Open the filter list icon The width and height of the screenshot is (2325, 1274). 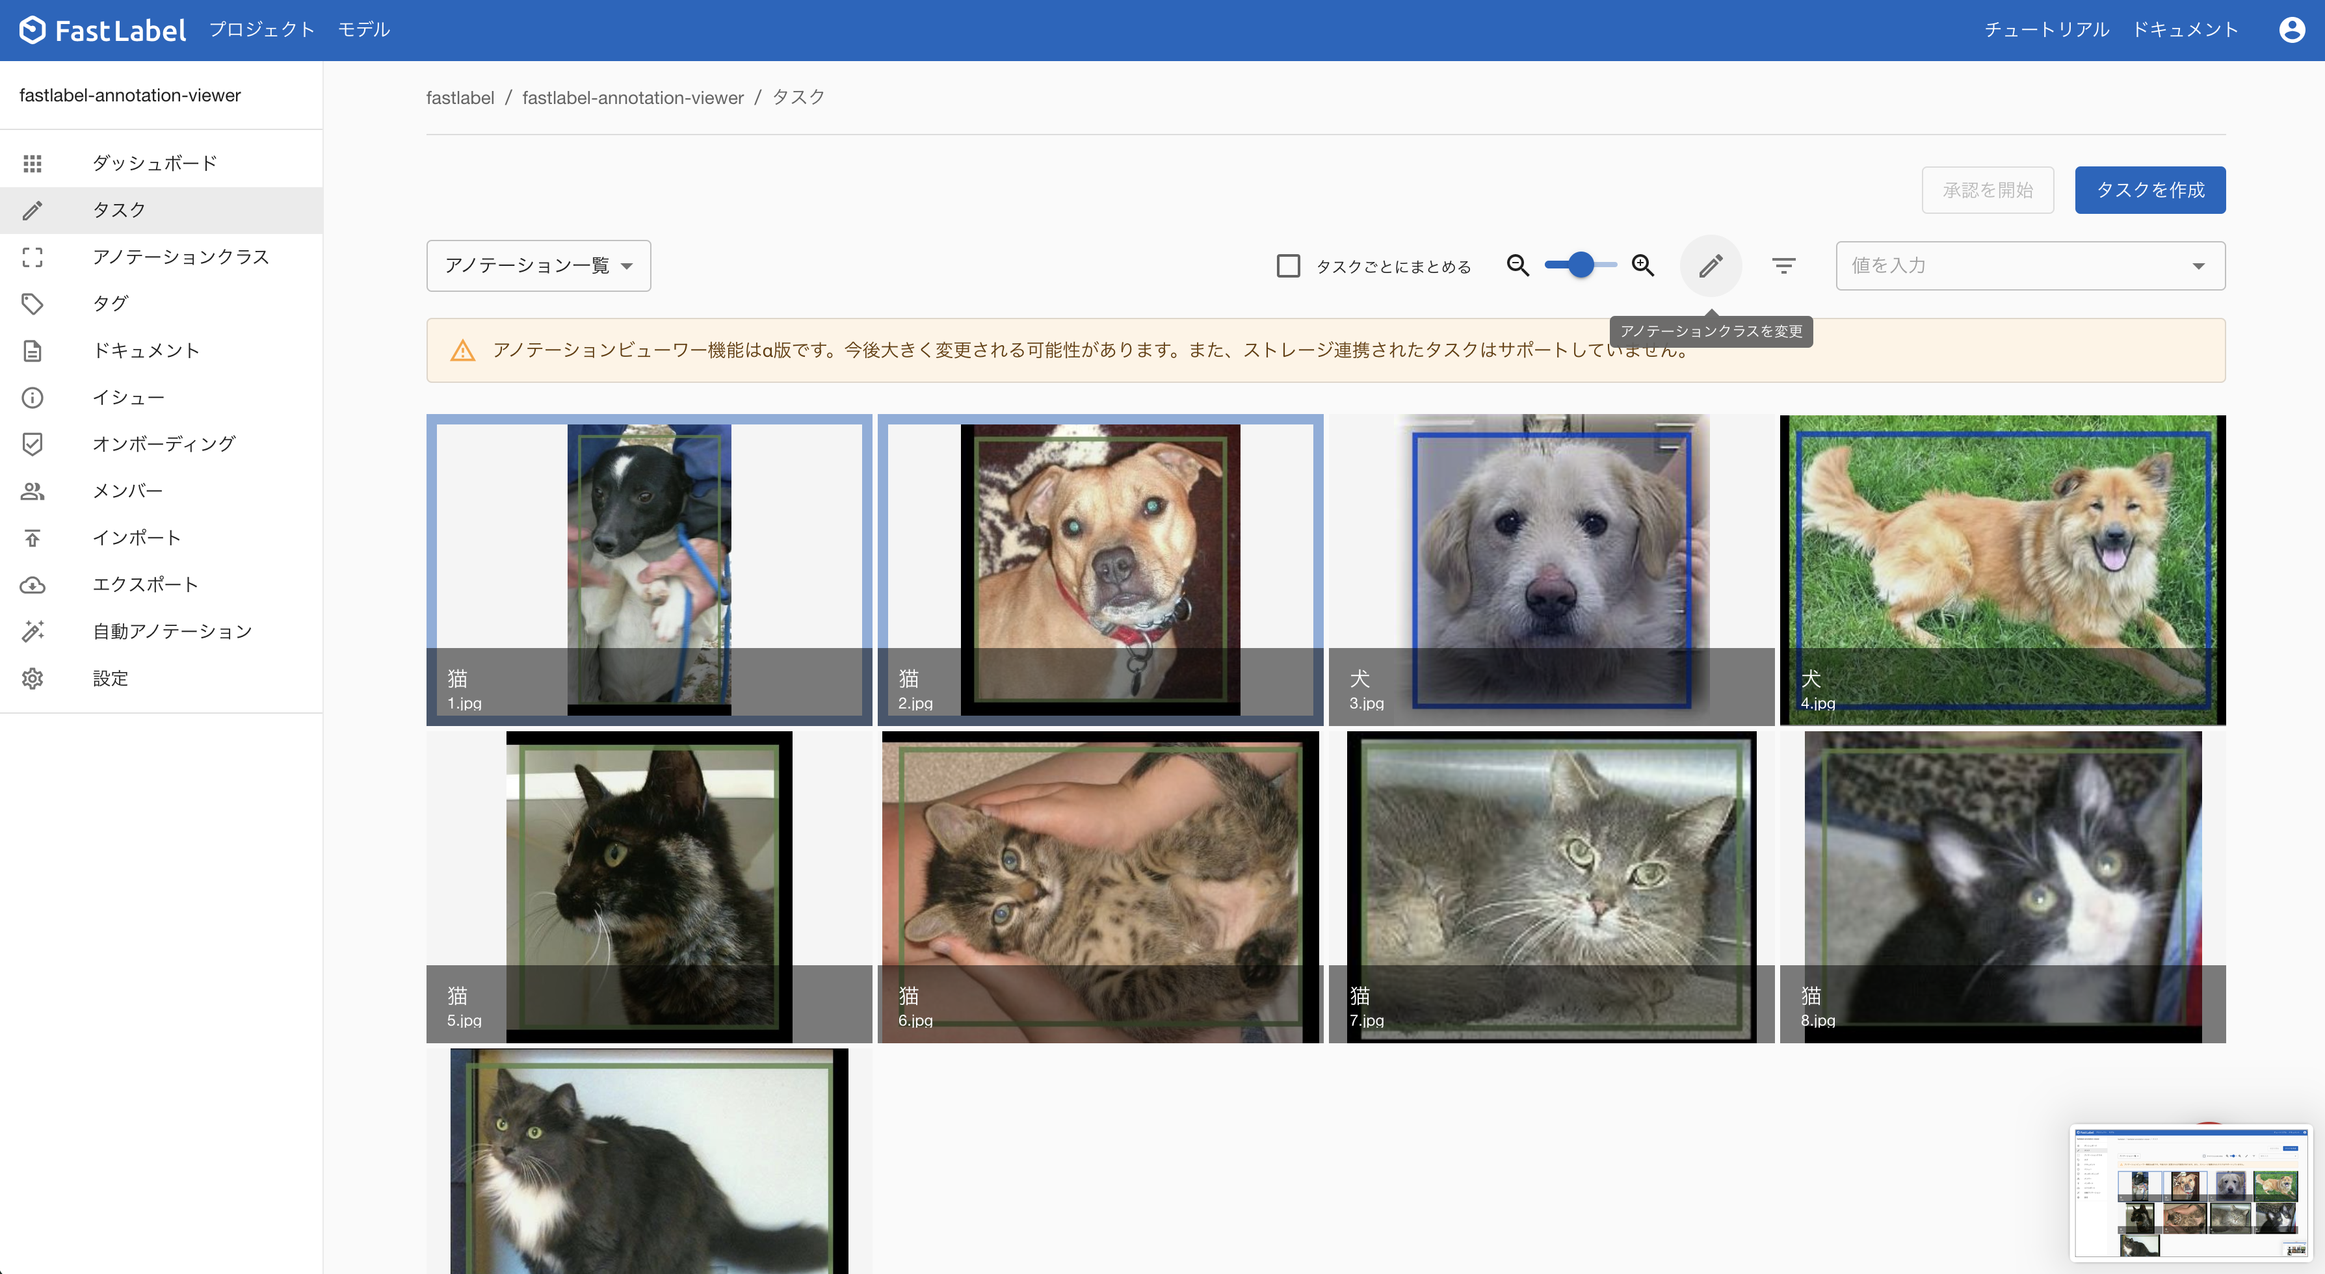(1783, 265)
